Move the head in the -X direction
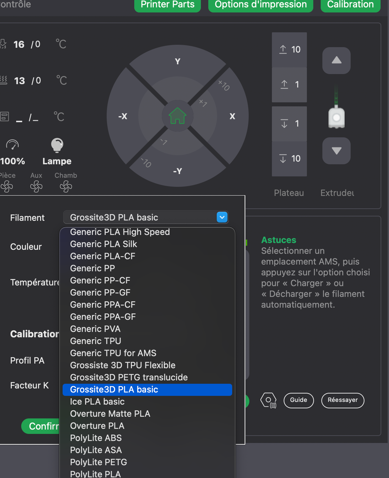This screenshot has height=478, width=389. coord(123,116)
